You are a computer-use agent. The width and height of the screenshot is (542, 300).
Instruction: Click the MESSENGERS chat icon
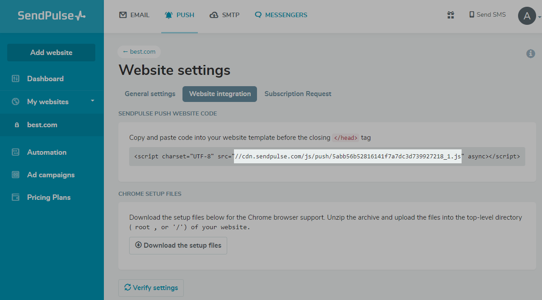click(258, 15)
